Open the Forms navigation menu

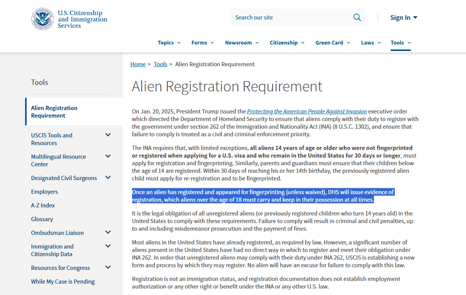click(x=202, y=43)
